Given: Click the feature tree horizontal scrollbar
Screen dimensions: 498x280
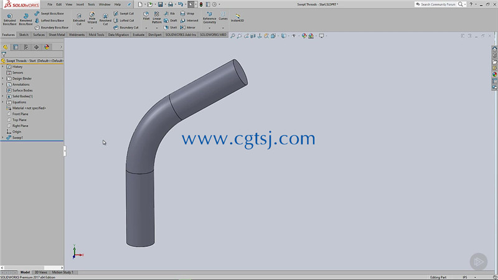Looking at the screenshot, I should 32,268.
